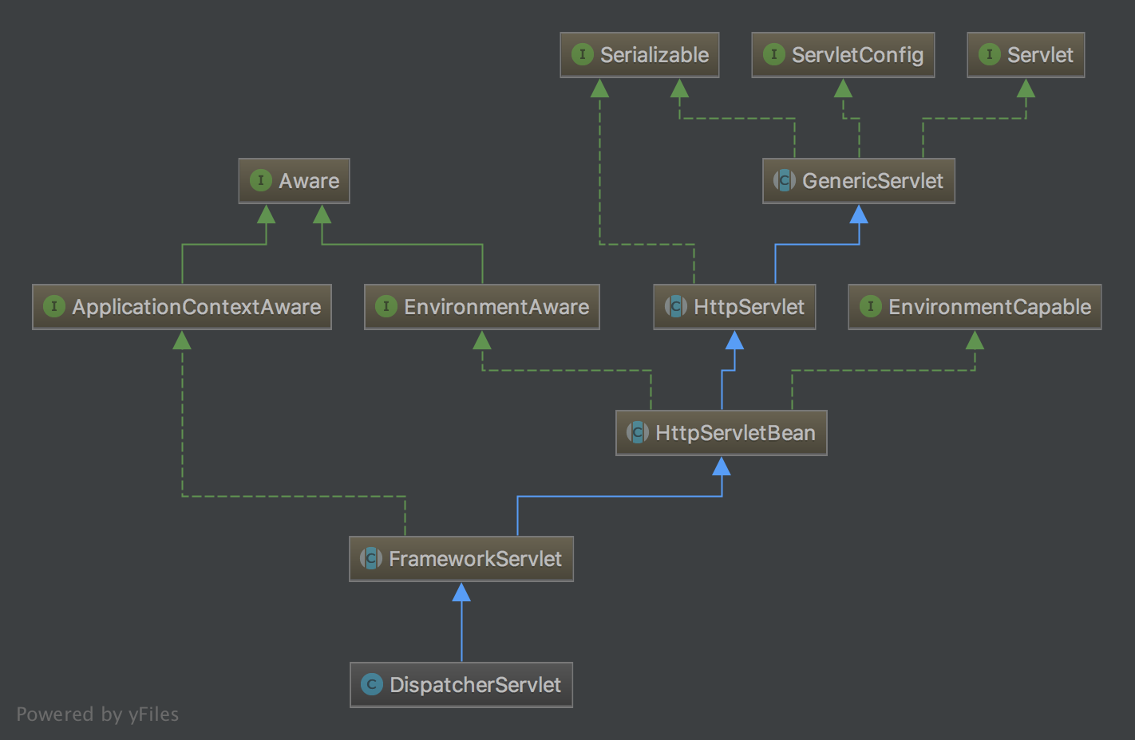
Task: Select the Serializable label text
Action: 655,55
